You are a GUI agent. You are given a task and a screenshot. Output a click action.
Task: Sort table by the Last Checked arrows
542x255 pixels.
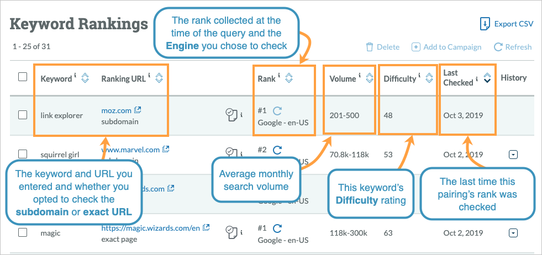pos(487,78)
